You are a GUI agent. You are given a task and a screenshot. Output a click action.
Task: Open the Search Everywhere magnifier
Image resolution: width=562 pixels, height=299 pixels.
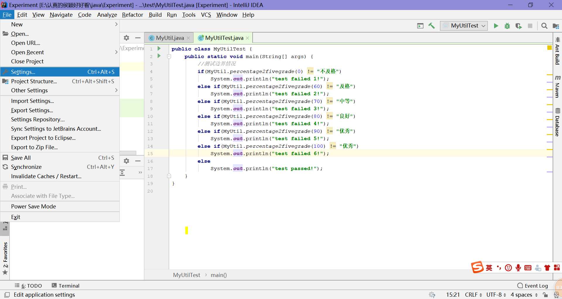point(544,26)
